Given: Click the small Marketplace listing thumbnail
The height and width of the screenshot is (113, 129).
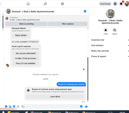Looking at the screenshot, I should point(7,18).
